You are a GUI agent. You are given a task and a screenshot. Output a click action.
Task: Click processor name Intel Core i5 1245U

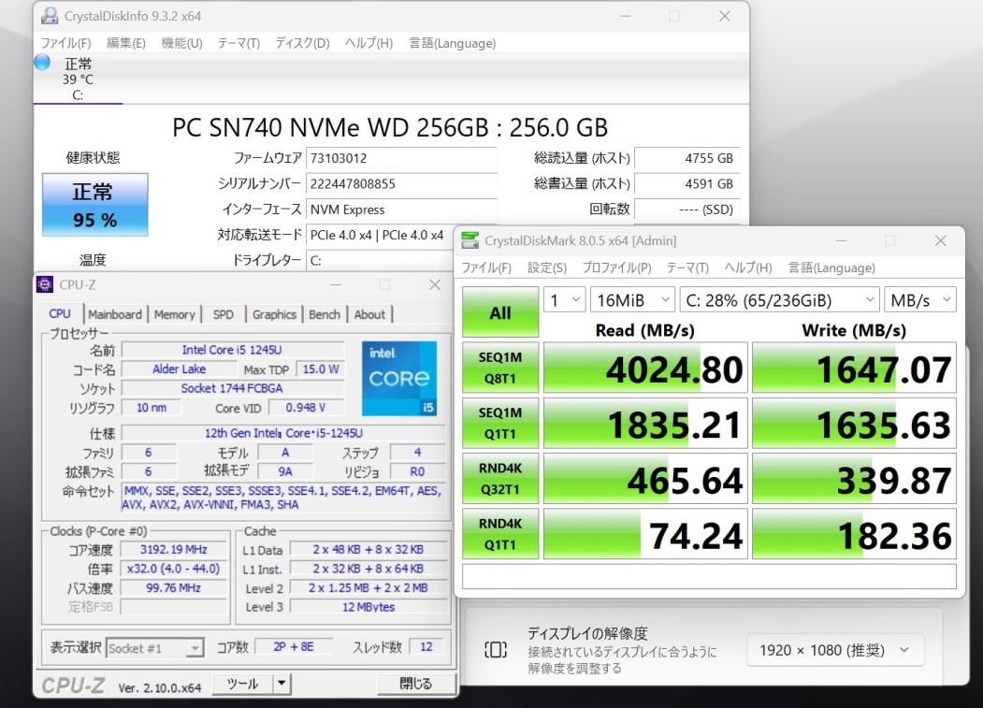[x=232, y=350]
